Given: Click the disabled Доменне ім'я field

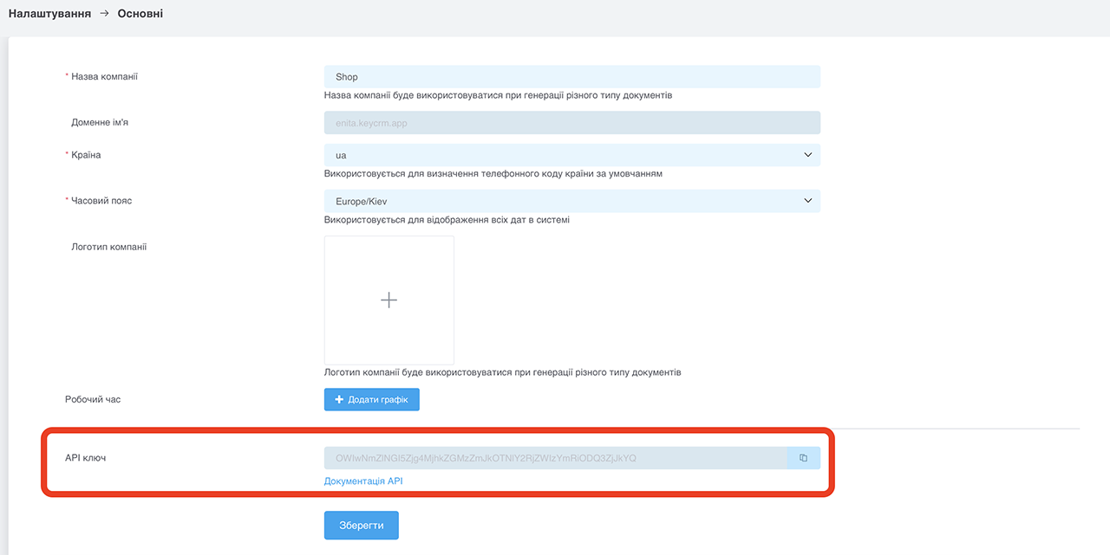Looking at the screenshot, I should point(572,123).
